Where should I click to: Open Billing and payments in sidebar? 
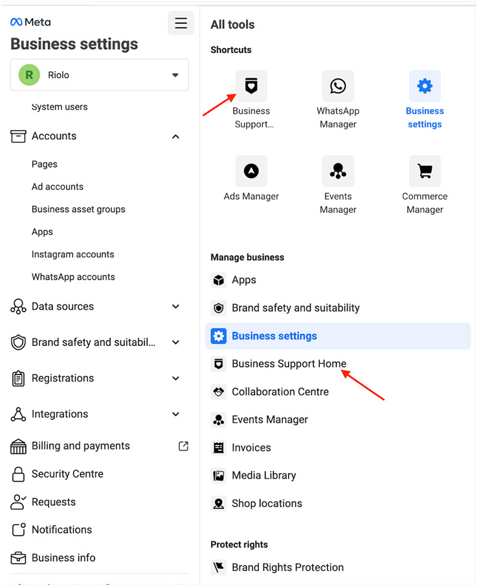(81, 446)
